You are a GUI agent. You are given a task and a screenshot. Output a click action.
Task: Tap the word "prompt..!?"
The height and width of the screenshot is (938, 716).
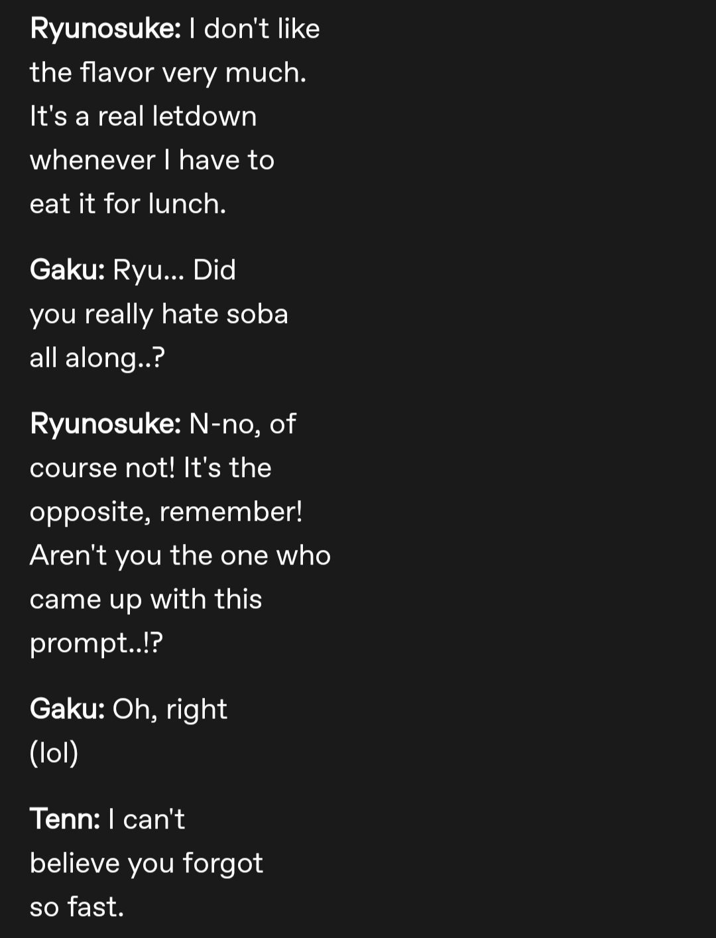click(96, 643)
